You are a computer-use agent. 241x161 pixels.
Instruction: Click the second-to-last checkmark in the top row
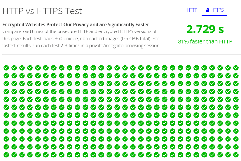click(x=228, y=68)
